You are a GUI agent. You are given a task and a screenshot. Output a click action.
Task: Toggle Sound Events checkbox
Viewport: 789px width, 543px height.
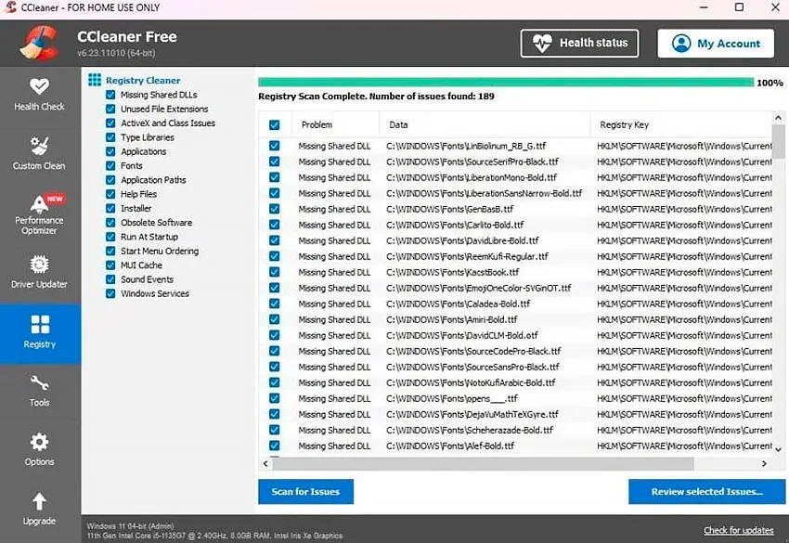point(110,279)
